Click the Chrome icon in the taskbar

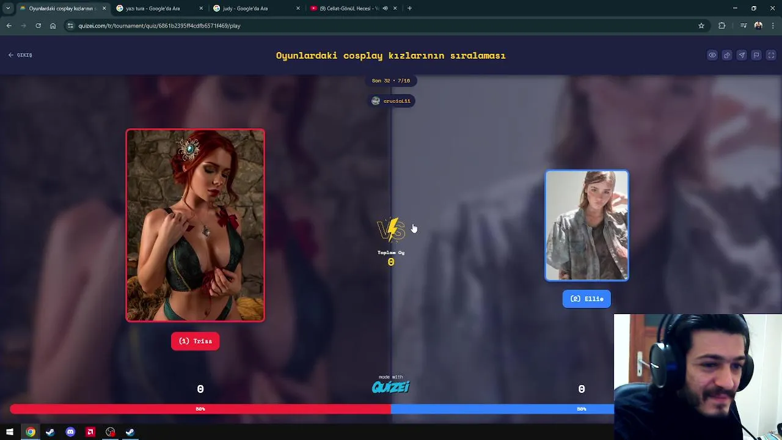click(30, 432)
